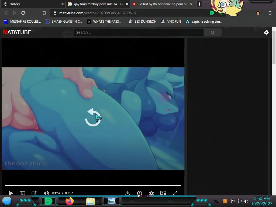The width and height of the screenshot is (276, 207).
Task: Close the Google search results tab
Action: click(x=127, y=4)
